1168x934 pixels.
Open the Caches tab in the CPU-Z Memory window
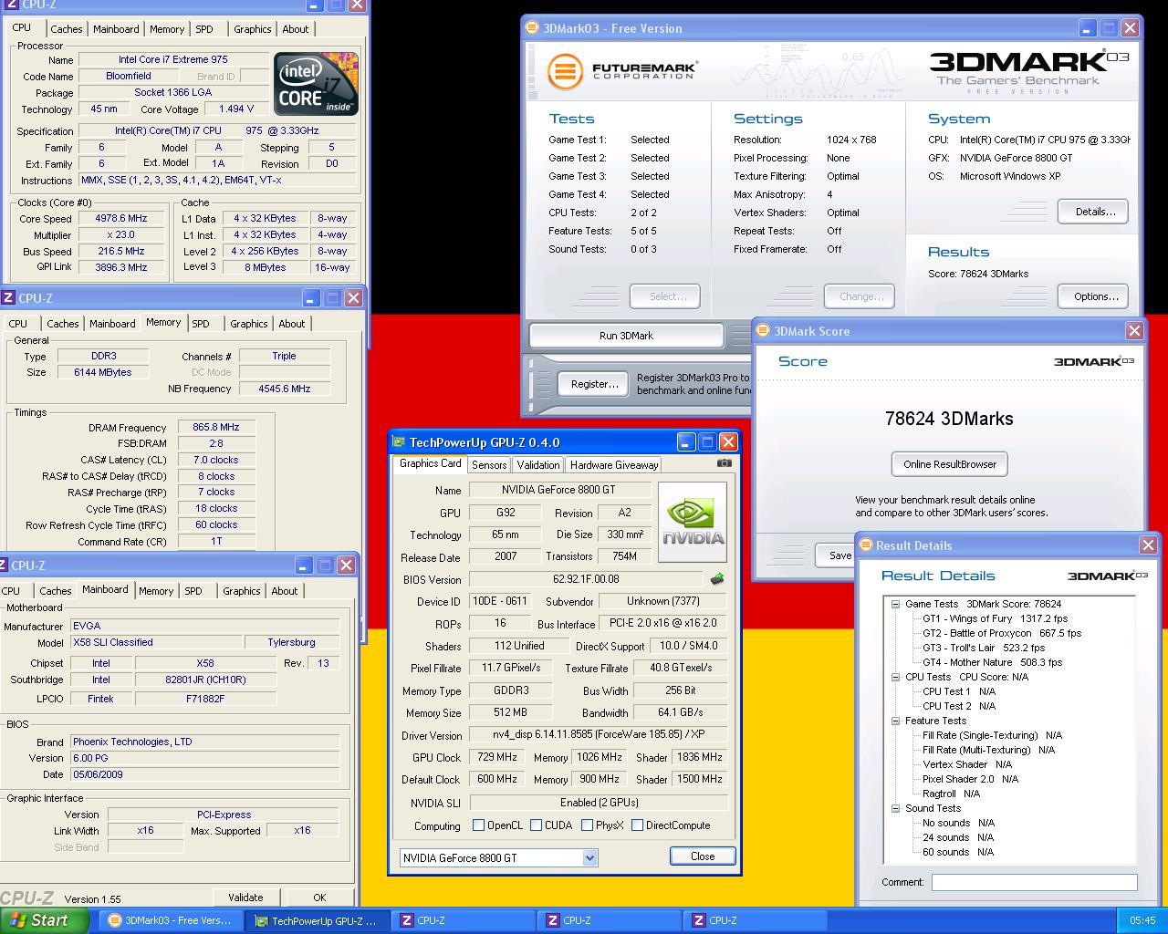pyautogui.click(x=62, y=324)
